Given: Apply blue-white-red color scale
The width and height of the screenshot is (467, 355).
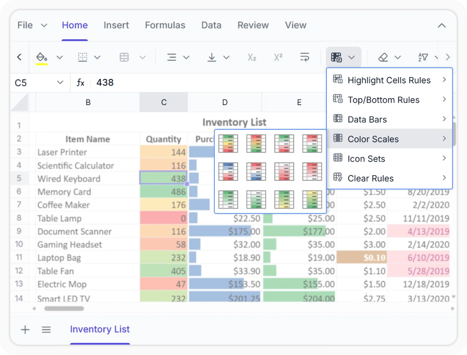Looking at the screenshot, I should [228, 171].
